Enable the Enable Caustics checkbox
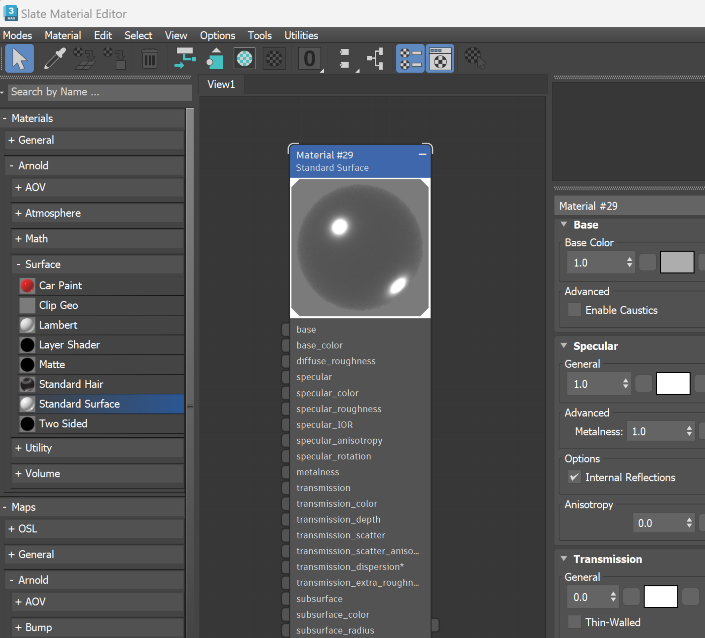Screen dimensions: 705x638 (574, 310)
